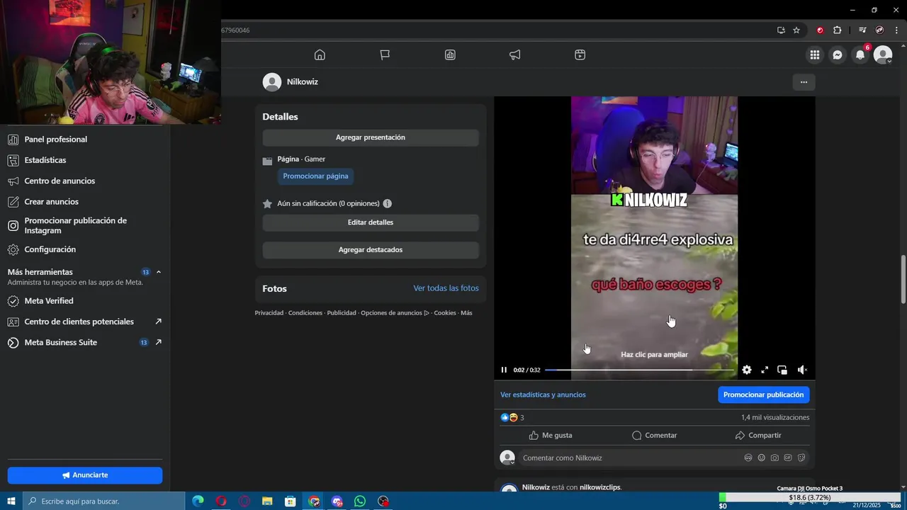Open Panel profesional in sidebar
Image resolution: width=907 pixels, height=510 pixels.
pos(85,140)
